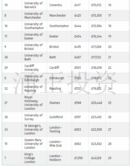This screenshot has height=166, width=131.
Task: Select the Edinburgh location cell
Action: (x=59, y=78)
